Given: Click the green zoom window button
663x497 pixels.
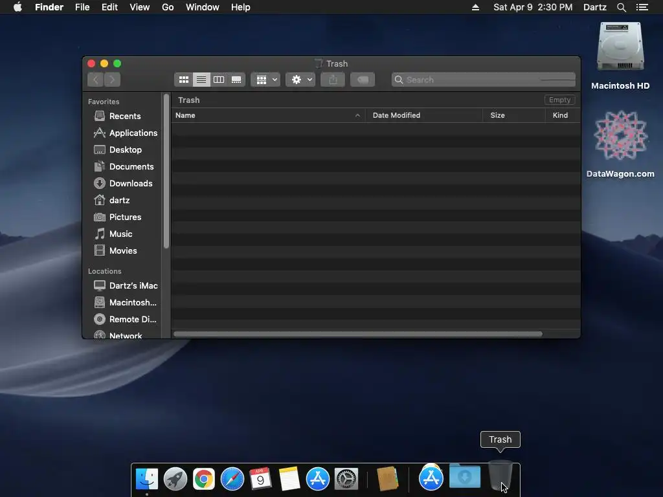Looking at the screenshot, I should tap(118, 63).
